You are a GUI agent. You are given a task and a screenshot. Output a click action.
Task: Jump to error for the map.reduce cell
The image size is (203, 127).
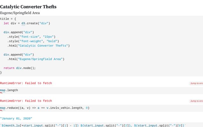click(196, 101)
